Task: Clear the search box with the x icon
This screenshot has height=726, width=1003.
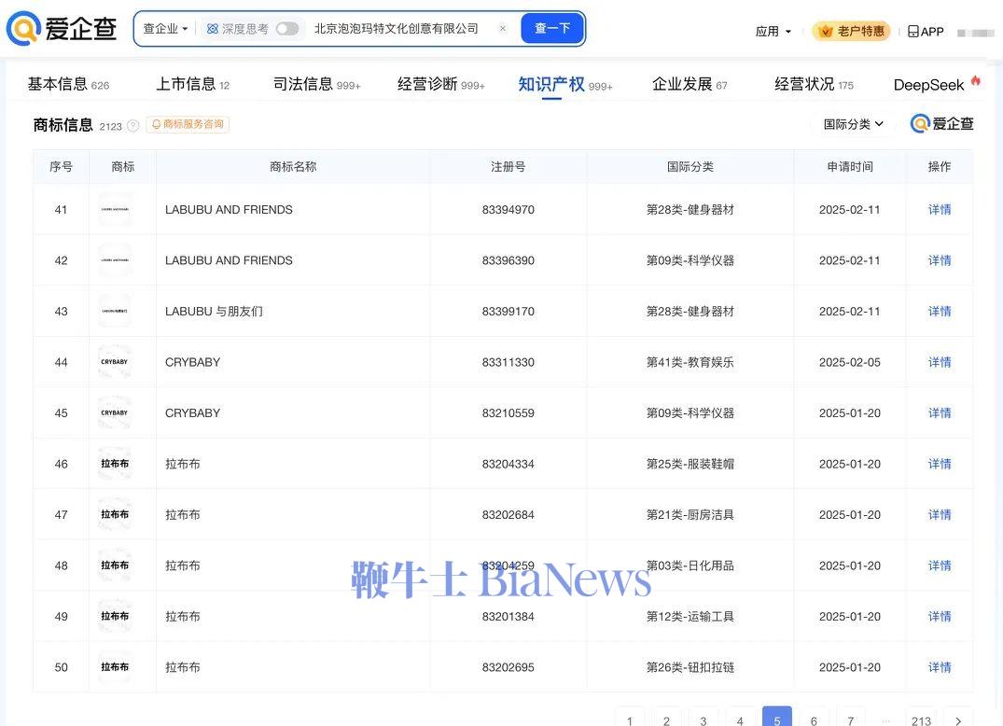Action: click(x=503, y=28)
